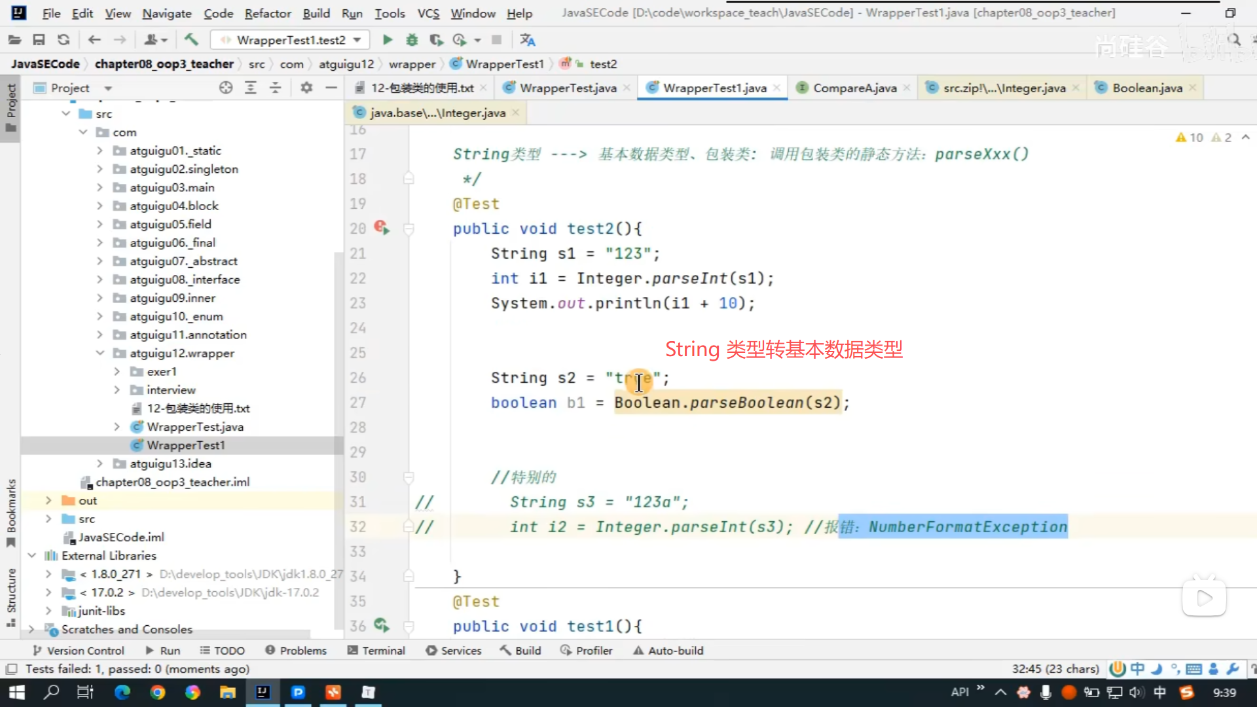
Task: Open the Refactor menu
Action: click(267, 13)
